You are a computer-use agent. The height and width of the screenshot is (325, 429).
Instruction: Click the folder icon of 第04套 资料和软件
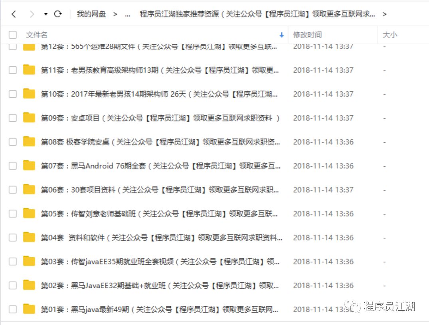click(x=29, y=237)
